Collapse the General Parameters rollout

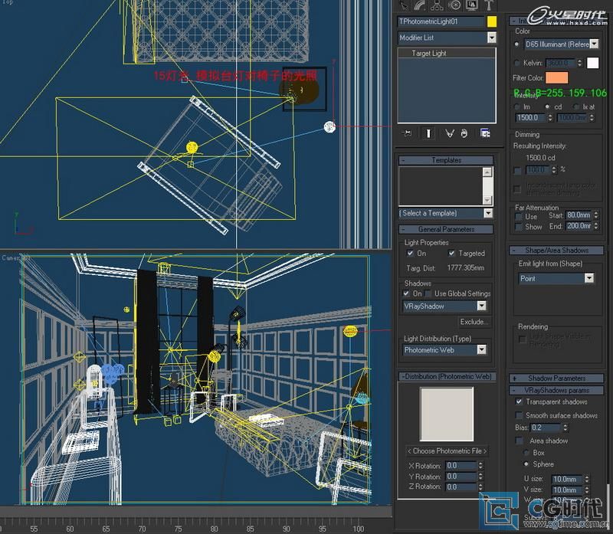coord(447,229)
